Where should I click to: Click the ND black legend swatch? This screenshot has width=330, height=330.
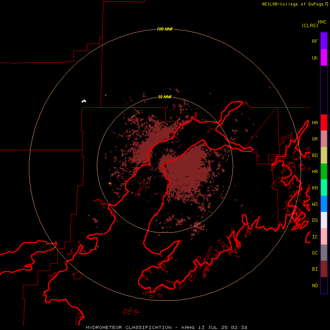(x=324, y=285)
